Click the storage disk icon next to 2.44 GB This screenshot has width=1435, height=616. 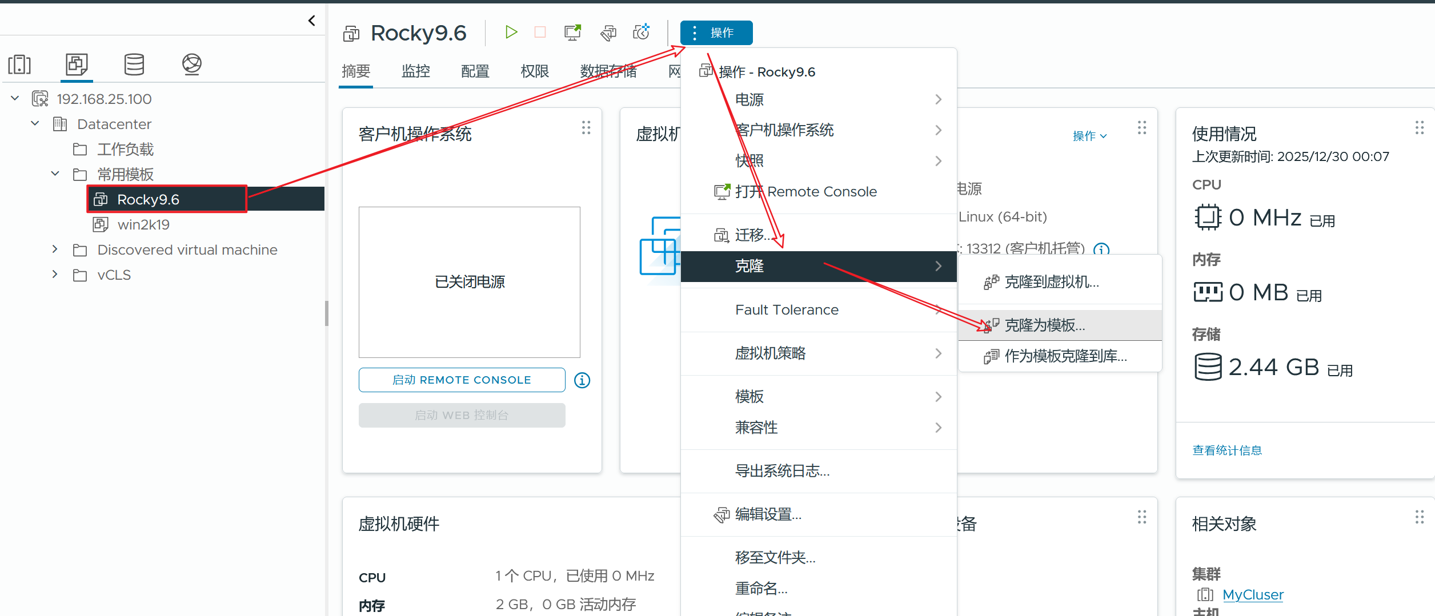pyautogui.click(x=1208, y=367)
